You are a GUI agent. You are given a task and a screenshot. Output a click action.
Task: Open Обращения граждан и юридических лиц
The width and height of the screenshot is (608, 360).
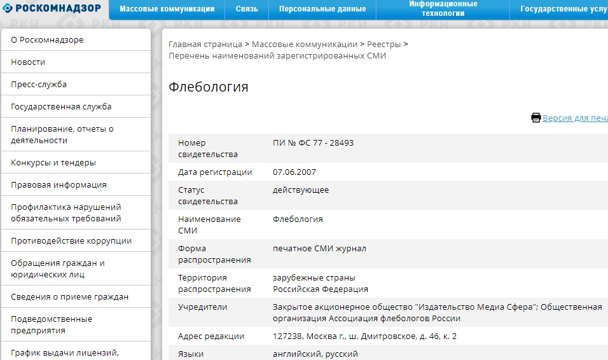[76, 268]
